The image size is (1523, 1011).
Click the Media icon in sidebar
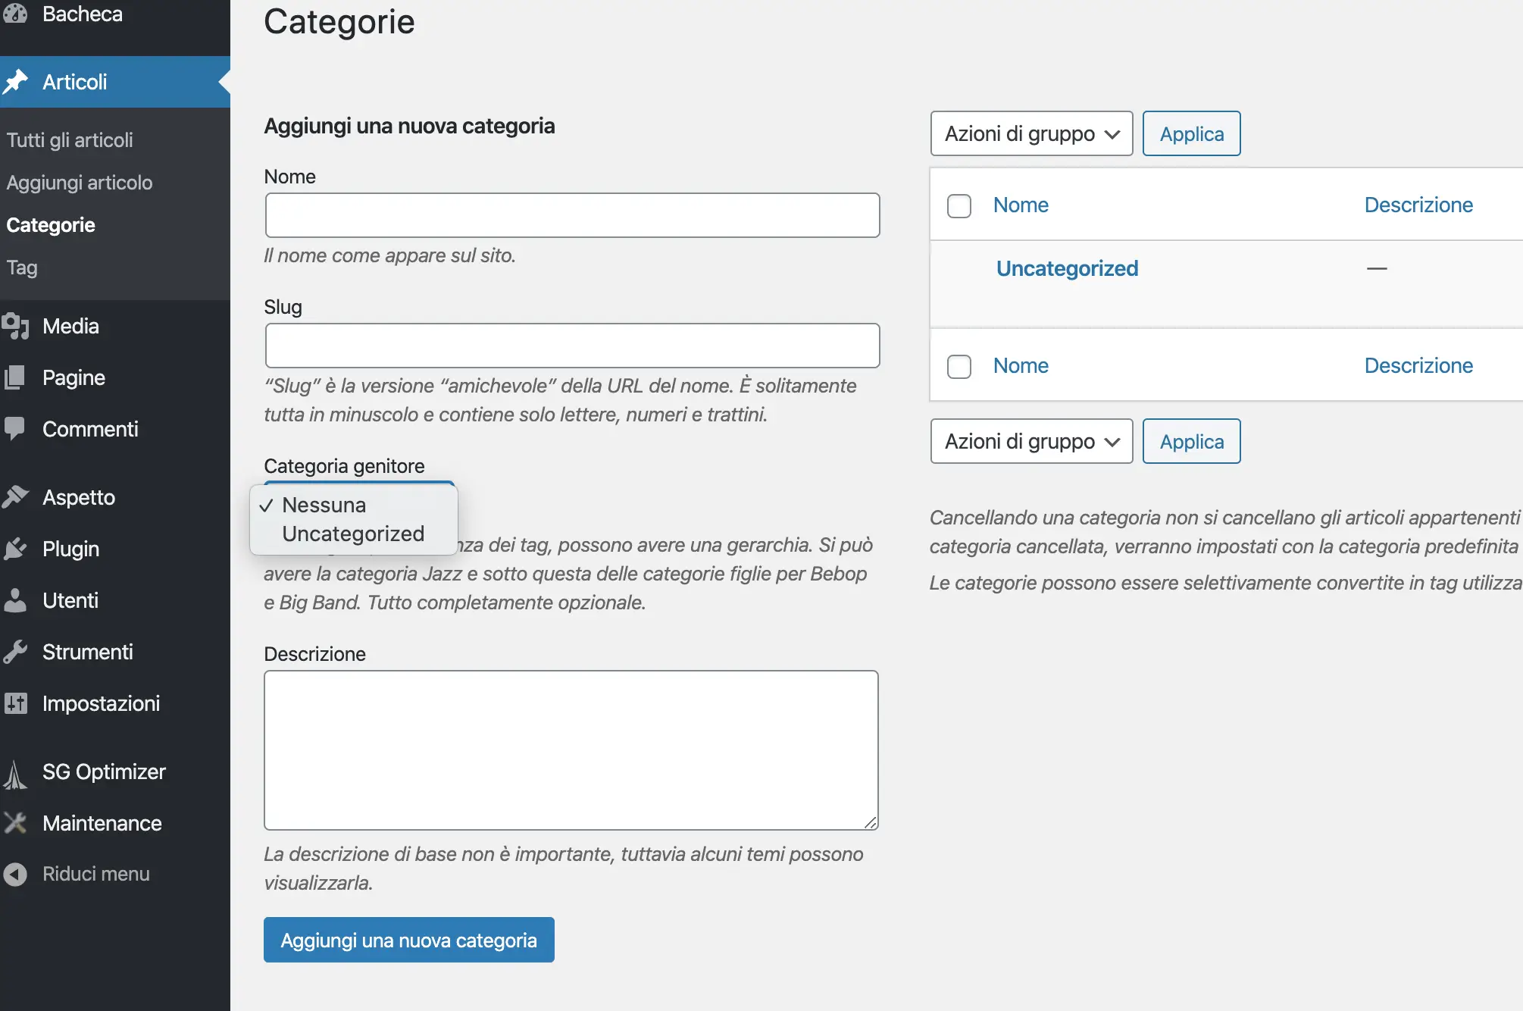coord(15,326)
